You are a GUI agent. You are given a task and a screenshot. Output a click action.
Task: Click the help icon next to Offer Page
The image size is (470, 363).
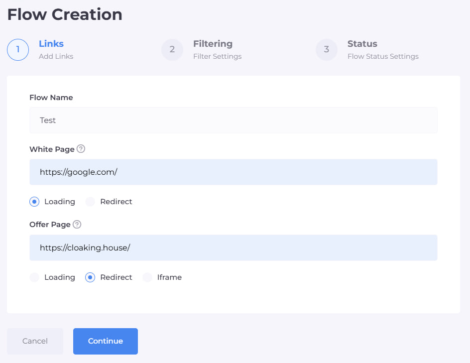pyautogui.click(x=77, y=225)
